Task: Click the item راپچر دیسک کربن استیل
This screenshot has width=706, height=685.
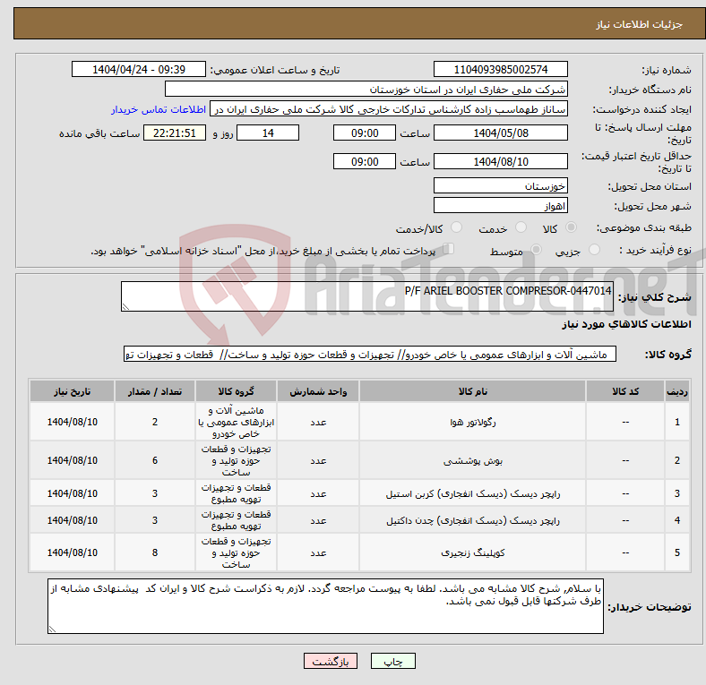Action: click(472, 493)
